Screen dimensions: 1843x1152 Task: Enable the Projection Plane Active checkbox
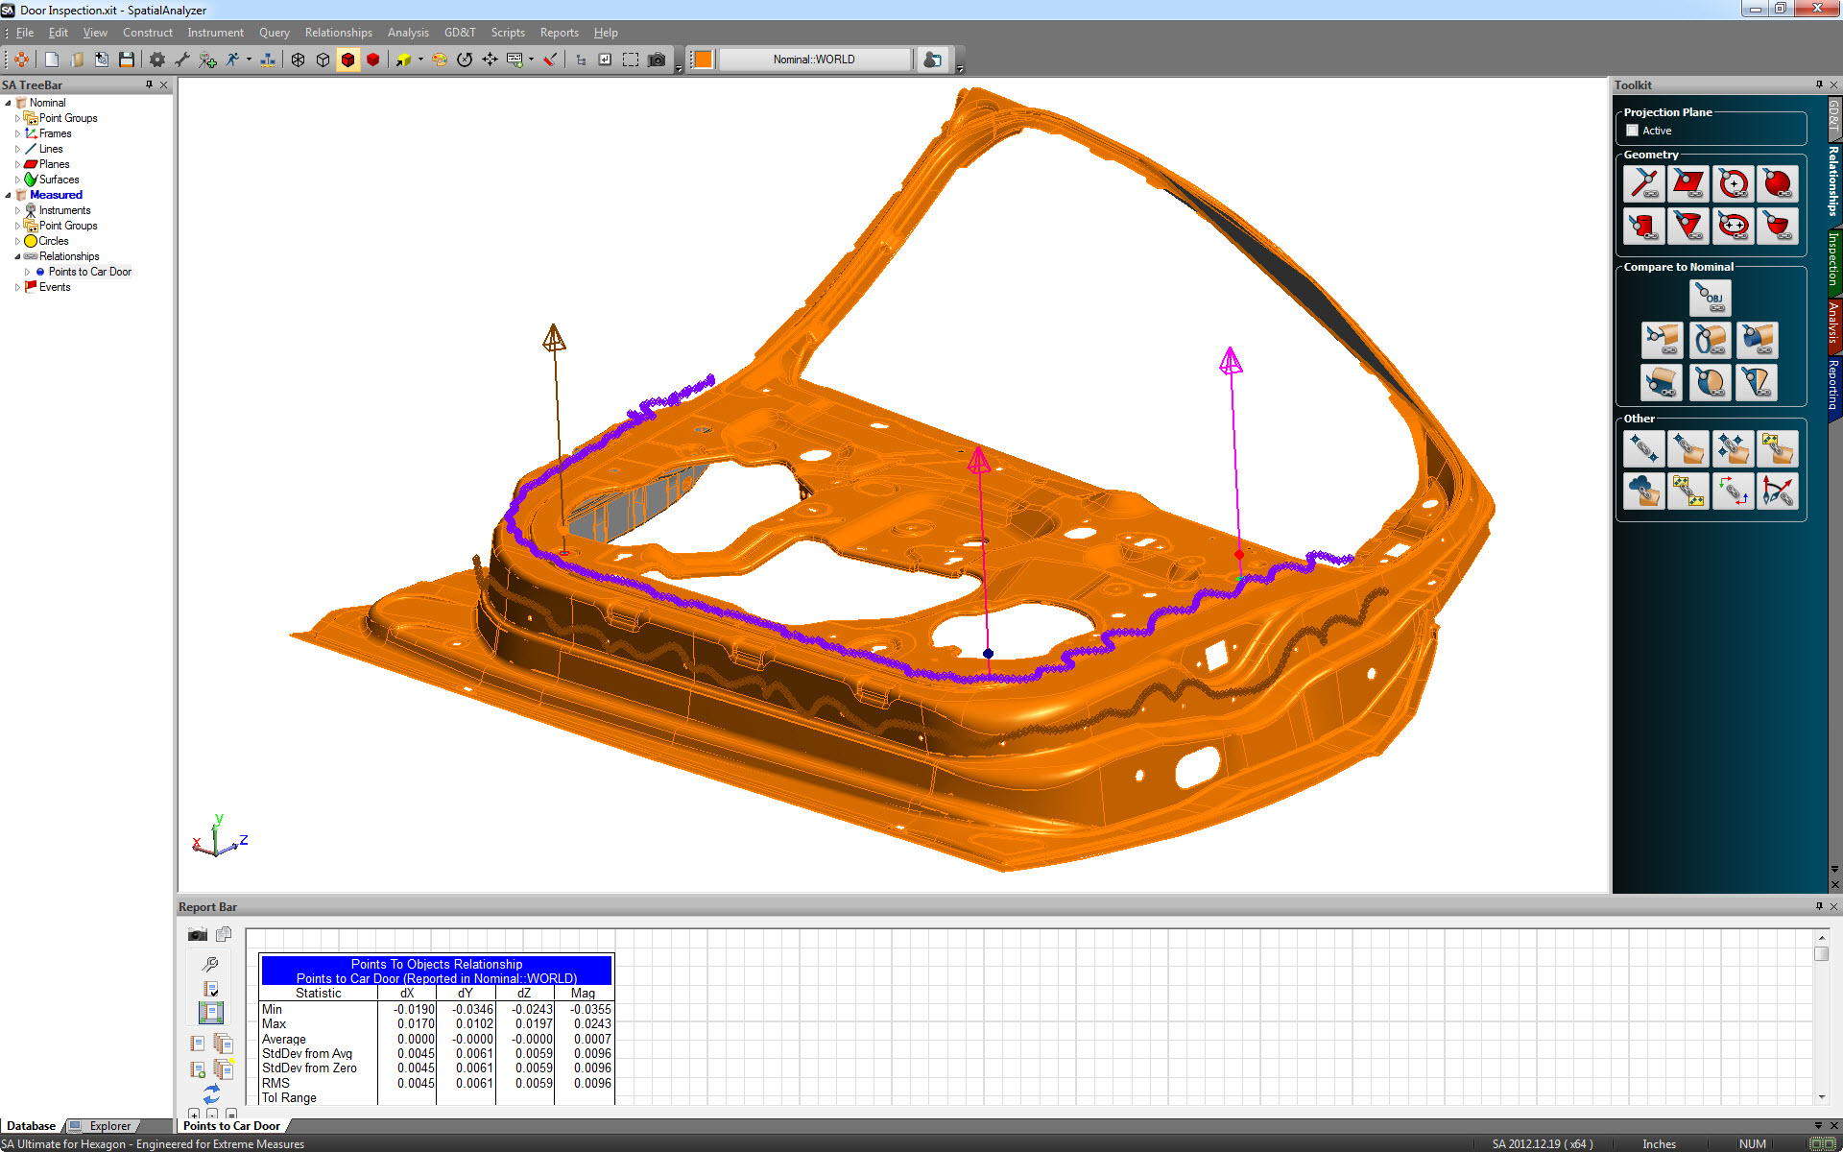coord(1632,131)
